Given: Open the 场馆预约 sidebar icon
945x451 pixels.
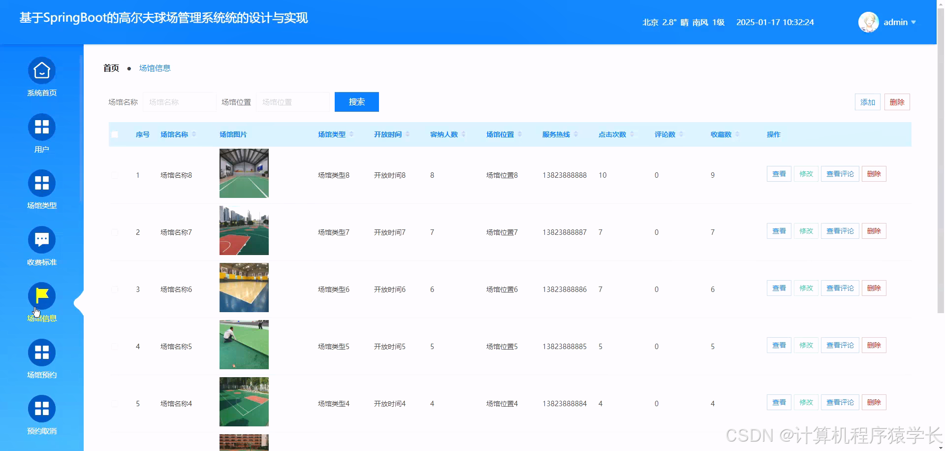Looking at the screenshot, I should click(41, 353).
